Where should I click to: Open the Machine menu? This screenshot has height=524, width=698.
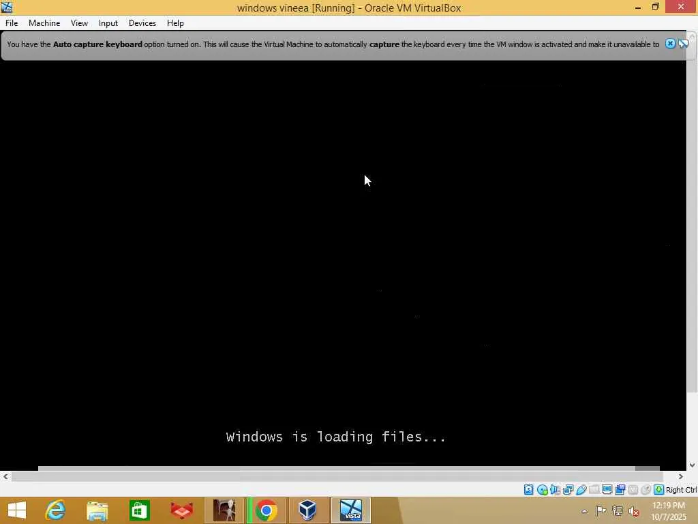pyautogui.click(x=44, y=23)
